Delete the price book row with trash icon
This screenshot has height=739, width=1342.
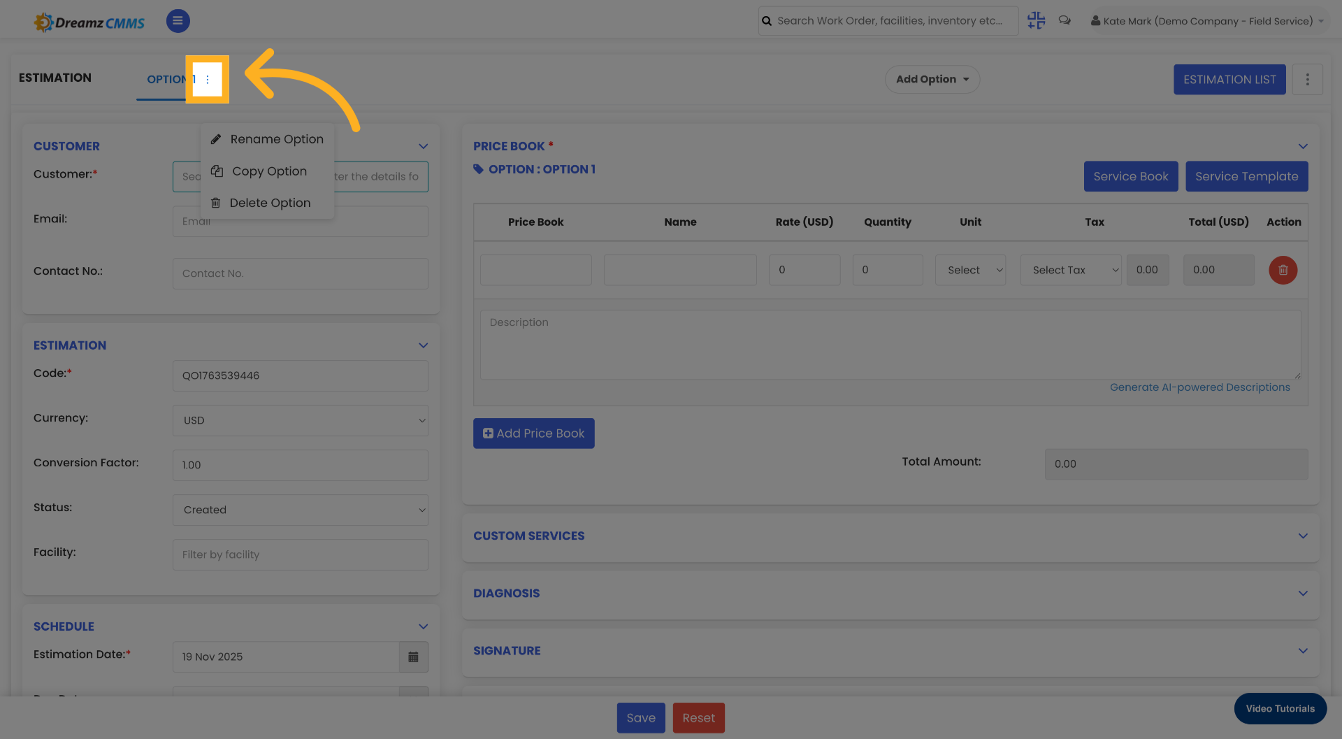(1283, 270)
